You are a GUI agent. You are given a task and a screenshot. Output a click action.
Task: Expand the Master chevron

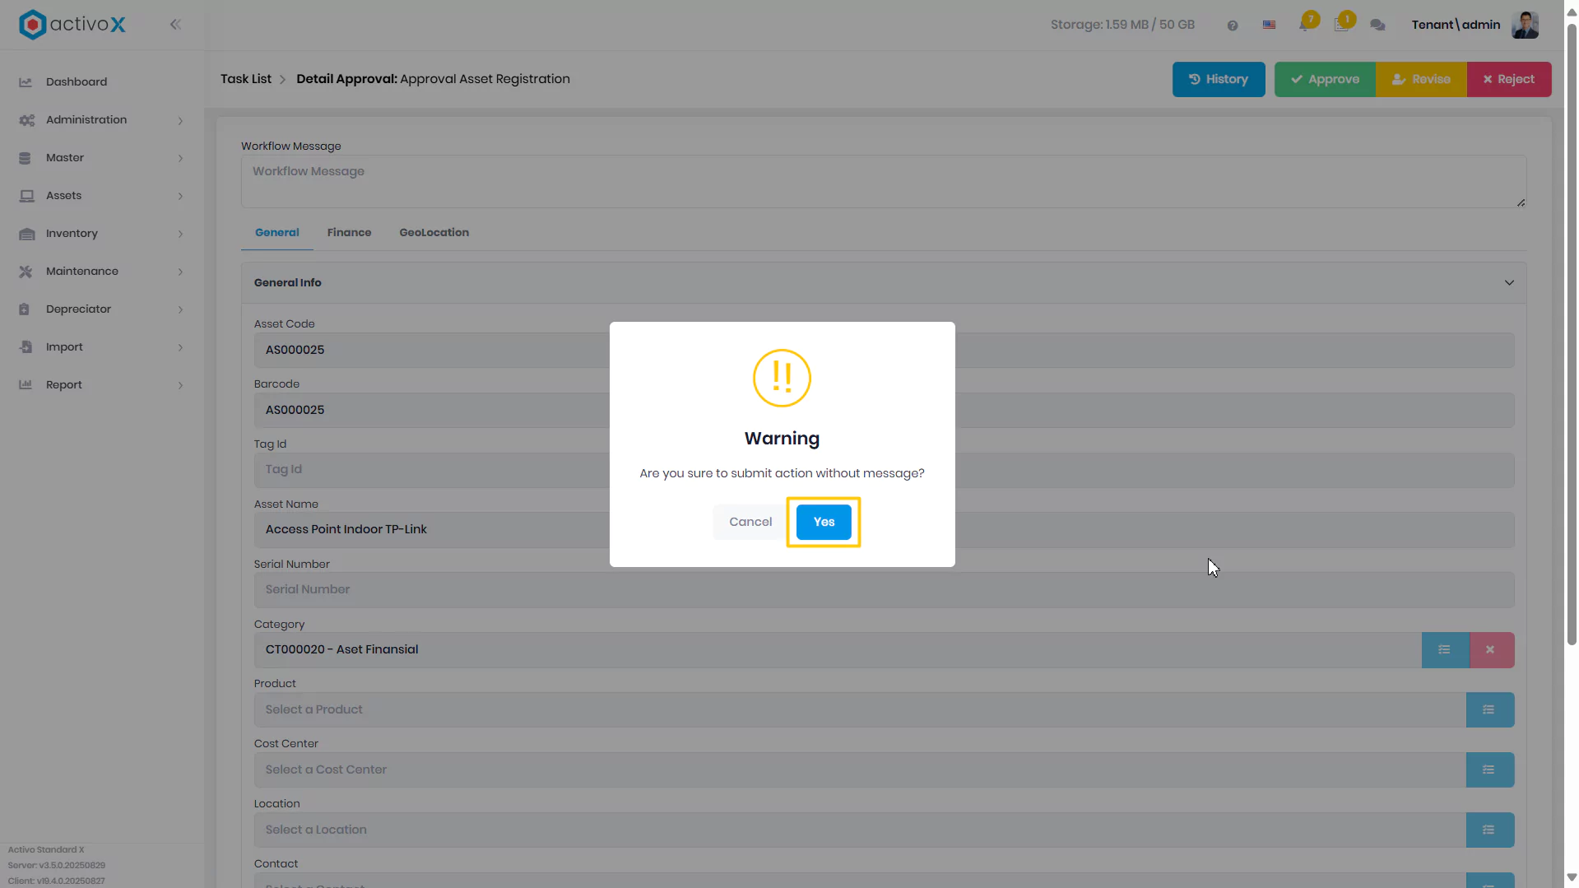point(180,159)
